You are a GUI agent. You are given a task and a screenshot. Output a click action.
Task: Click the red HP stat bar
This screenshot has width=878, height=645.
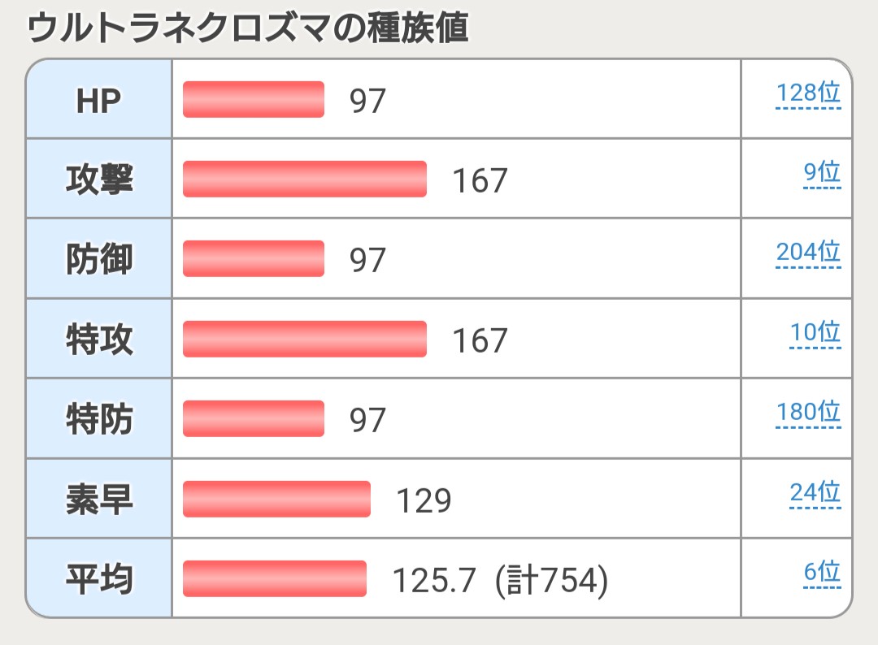click(254, 99)
